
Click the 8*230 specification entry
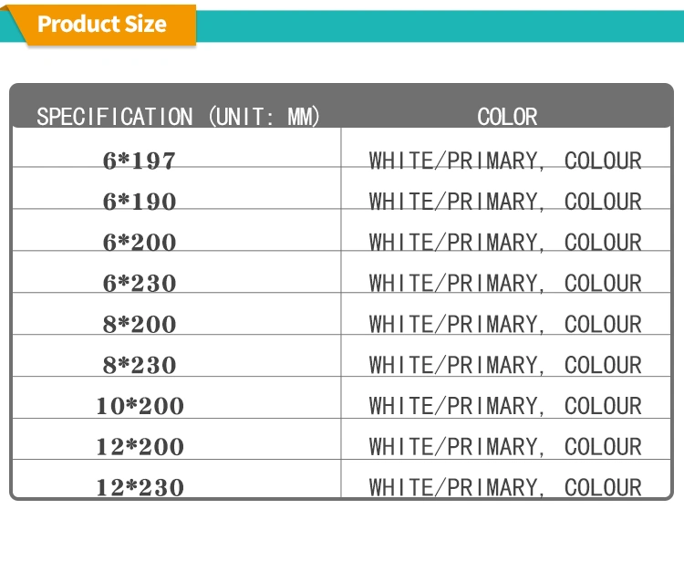(140, 365)
